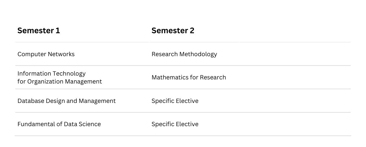Click empty cell right of Research Methodology
This screenshot has height=147, width=366.
coord(295,54)
